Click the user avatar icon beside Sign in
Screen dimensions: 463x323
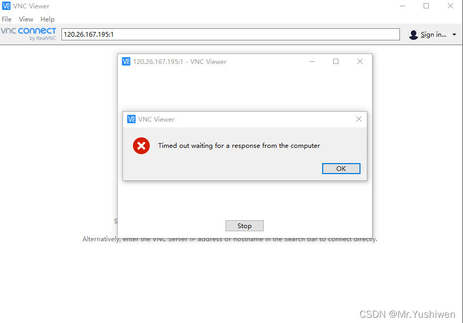(x=414, y=35)
